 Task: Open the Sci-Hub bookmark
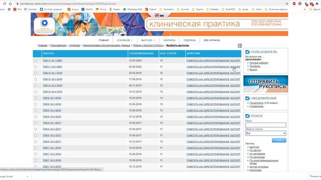pos(52,9)
